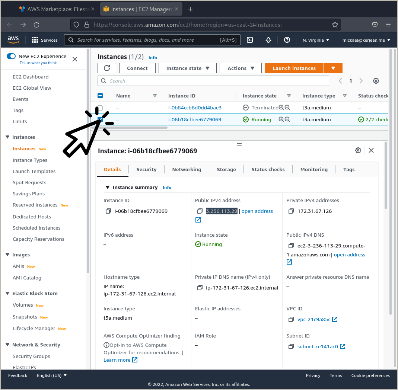Switch to the Monitoring tab
Image resolution: width=398 pixels, height=390 pixels.
click(x=314, y=169)
